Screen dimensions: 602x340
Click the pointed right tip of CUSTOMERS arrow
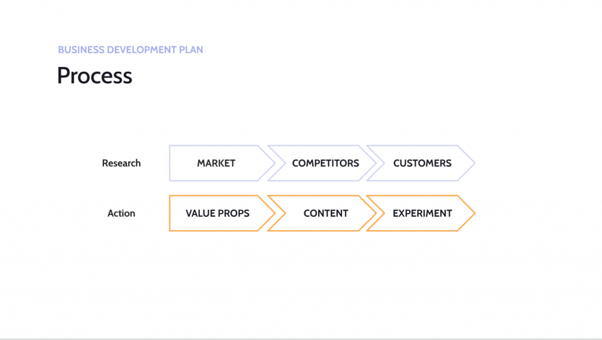474,163
